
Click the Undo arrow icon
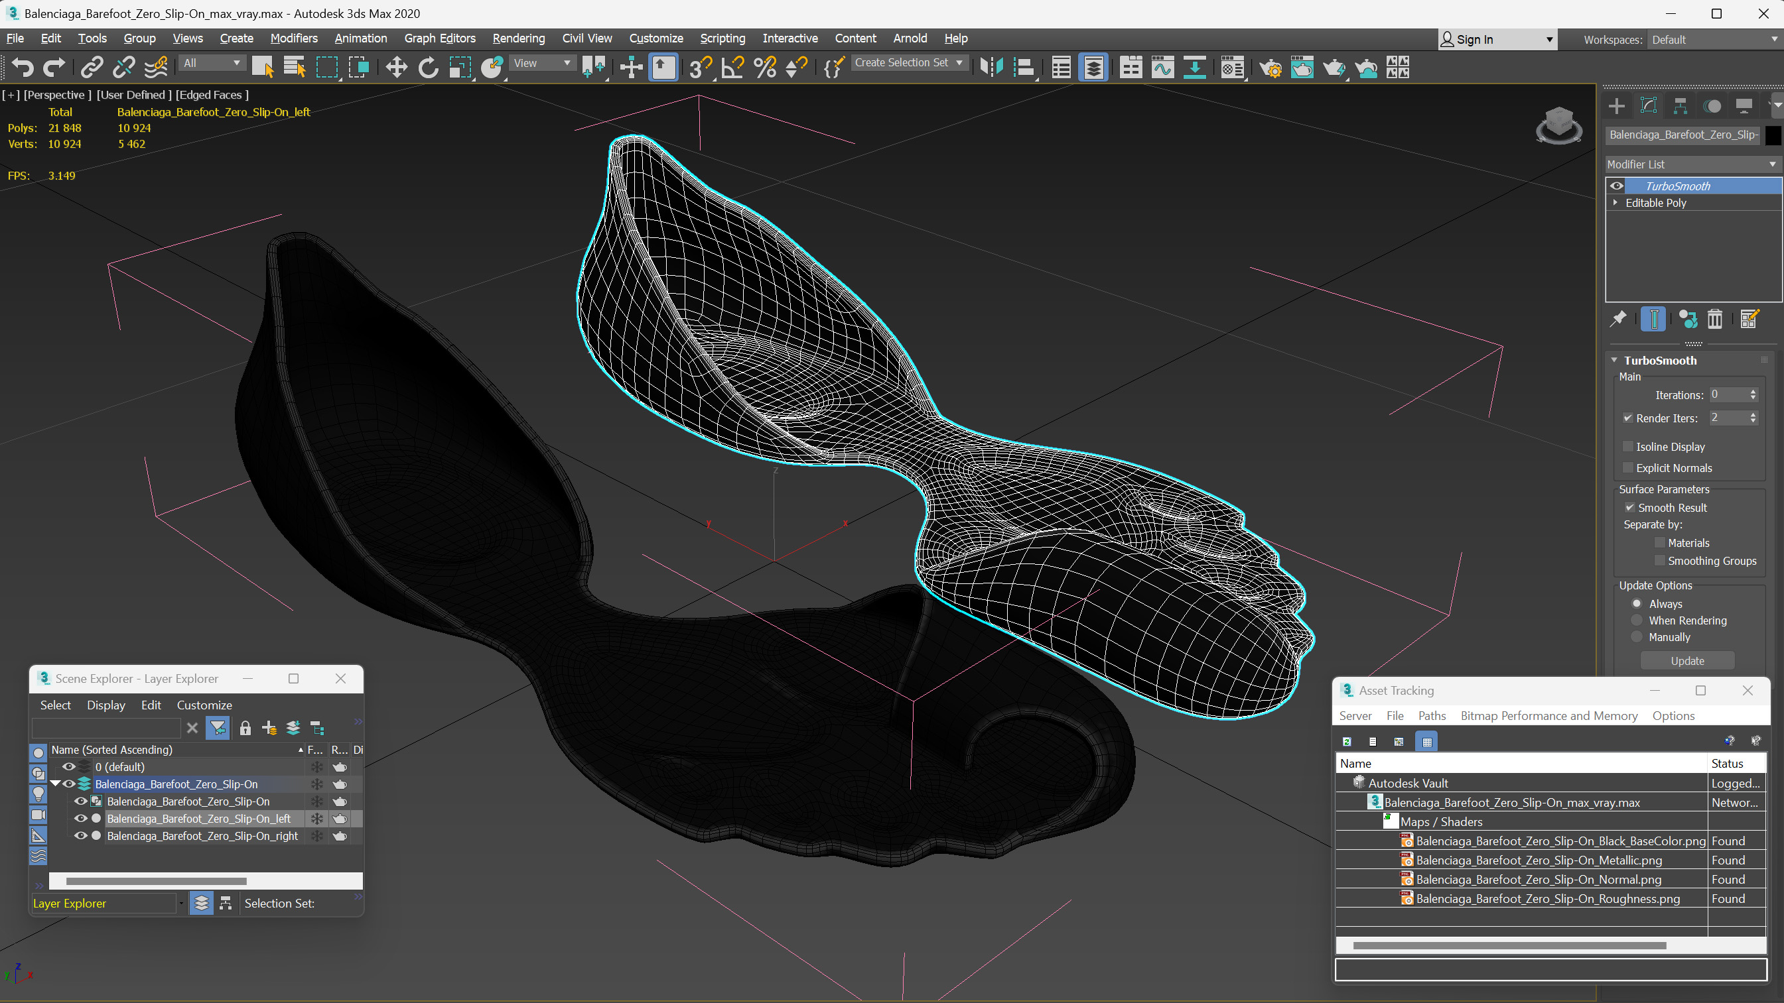[22, 67]
